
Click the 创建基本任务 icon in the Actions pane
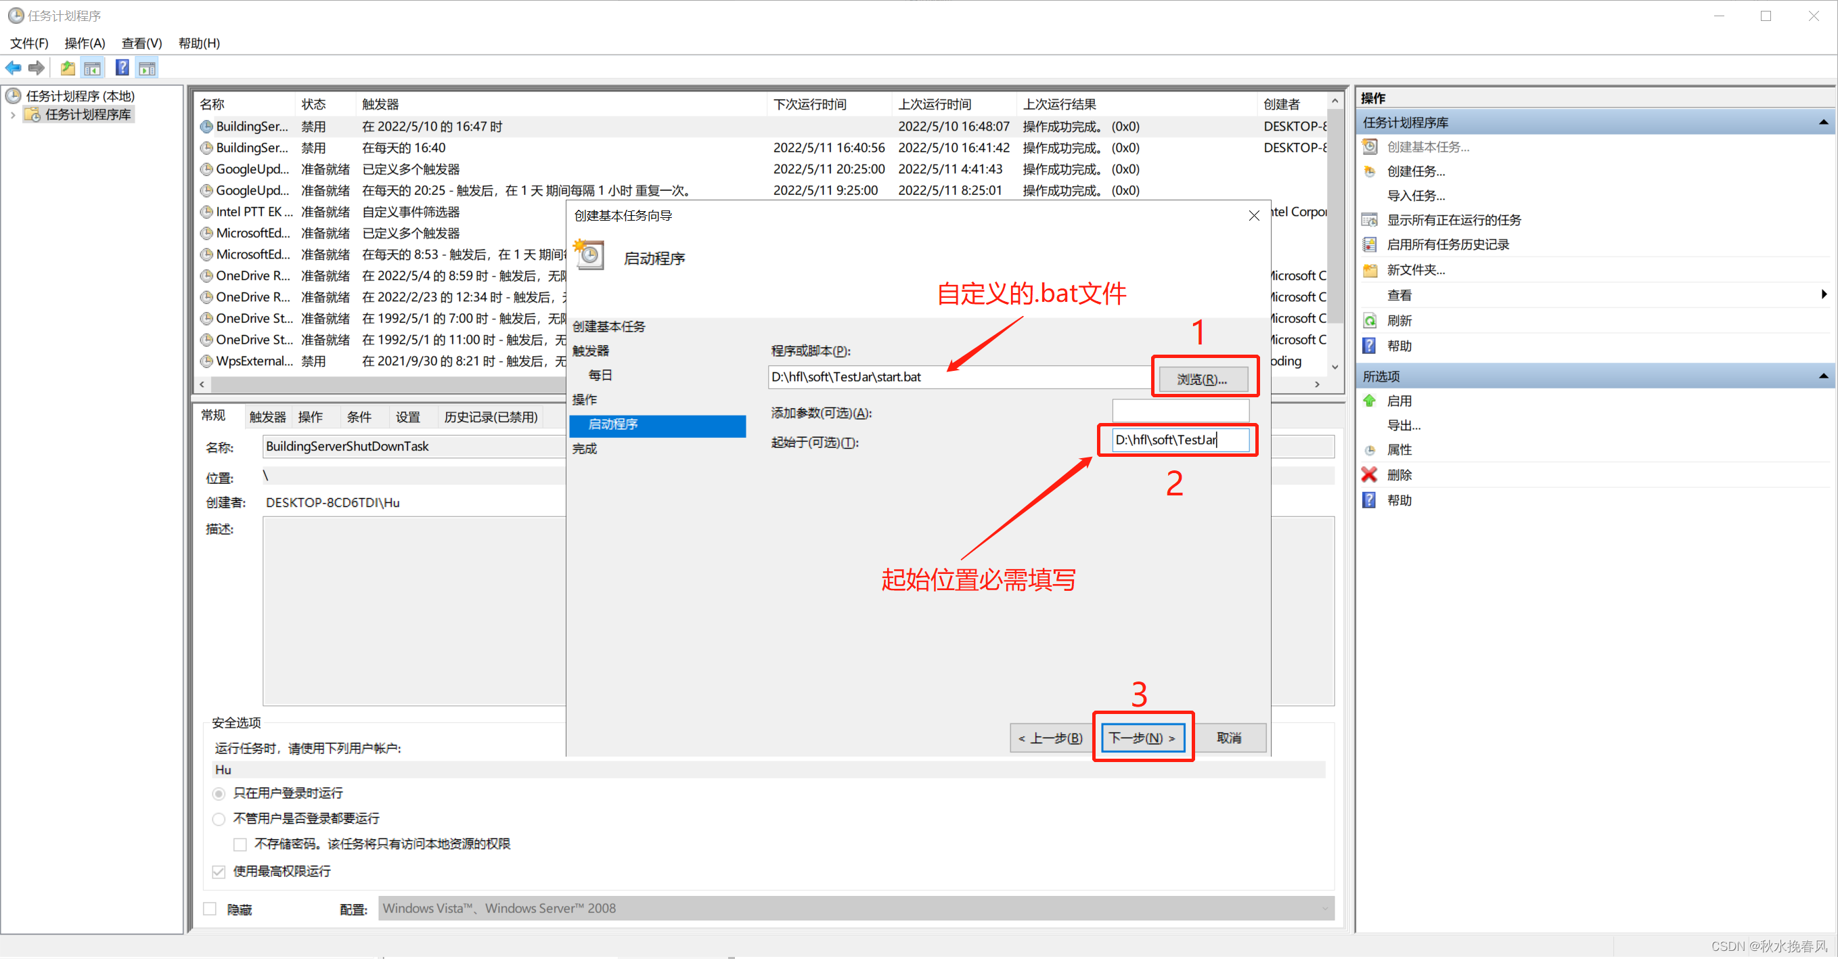click(x=1369, y=147)
